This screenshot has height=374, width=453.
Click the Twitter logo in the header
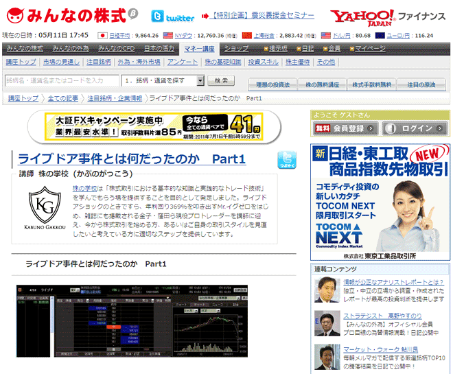173,16
